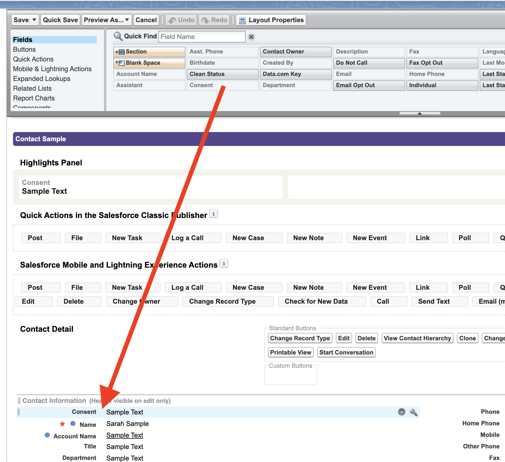Click the red required star beside Name

tap(62, 424)
